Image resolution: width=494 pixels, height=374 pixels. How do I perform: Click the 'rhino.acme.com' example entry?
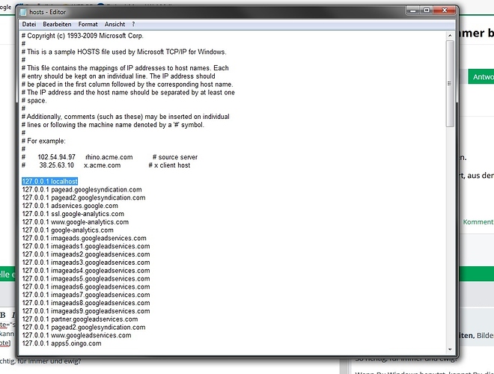click(x=109, y=157)
